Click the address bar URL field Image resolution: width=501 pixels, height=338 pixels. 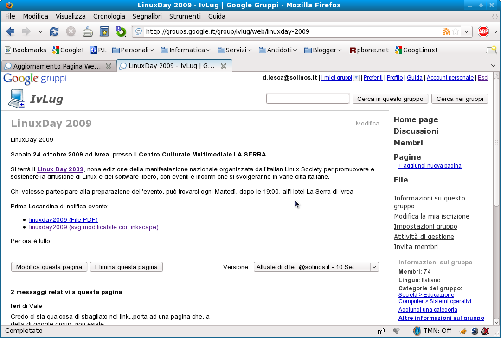[292, 31]
